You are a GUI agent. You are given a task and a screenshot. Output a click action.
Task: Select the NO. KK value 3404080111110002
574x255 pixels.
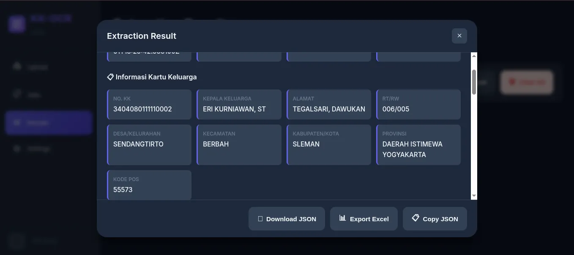click(142, 109)
